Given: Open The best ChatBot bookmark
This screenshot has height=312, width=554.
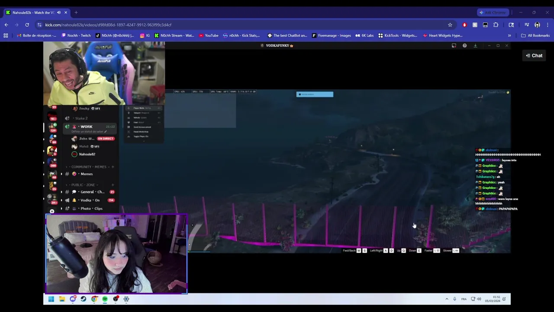Looking at the screenshot, I should (x=287, y=36).
